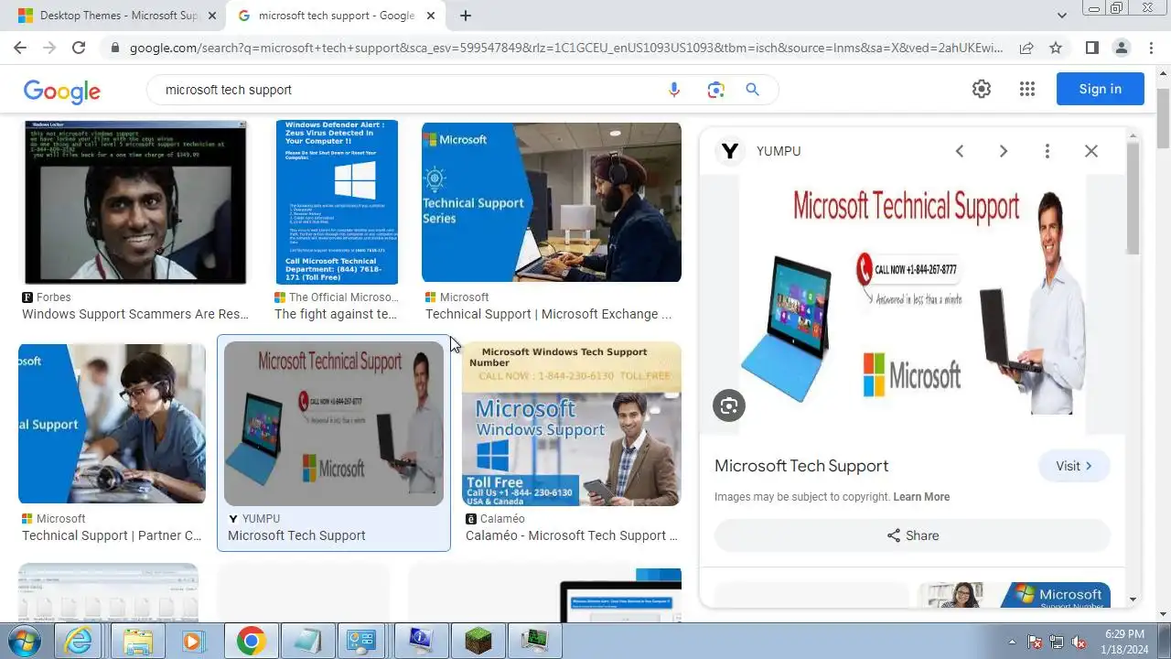
Task: Click the Microsoft Support Number related image
Action: point(1014,595)
